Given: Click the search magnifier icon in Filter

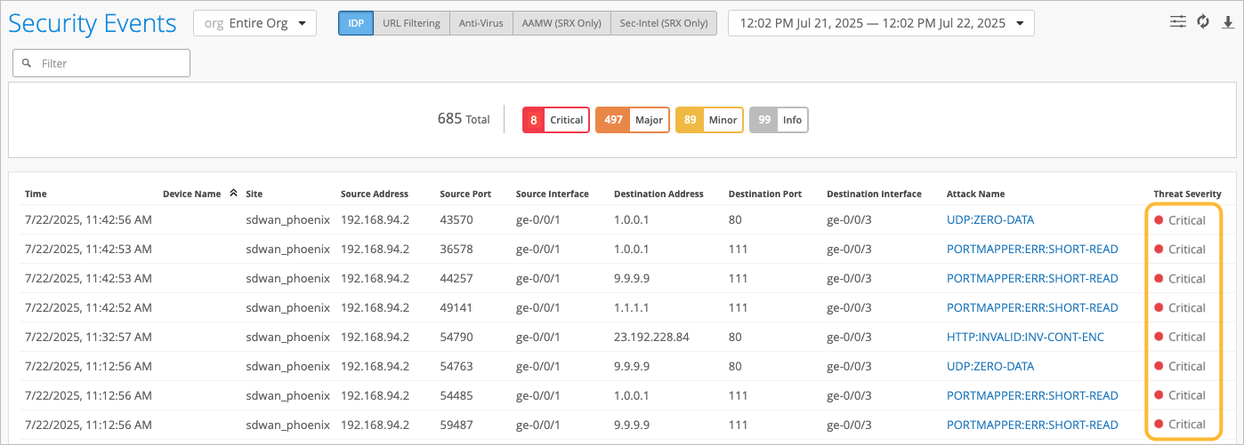Looking at the screenshot, I should [x=27, y=64].
